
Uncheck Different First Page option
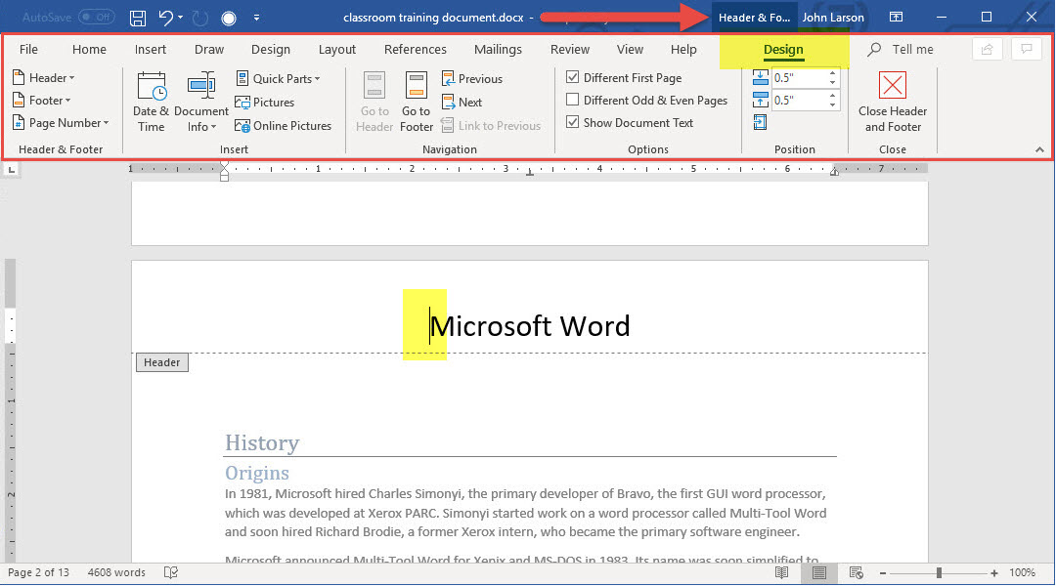coord(573,78)
